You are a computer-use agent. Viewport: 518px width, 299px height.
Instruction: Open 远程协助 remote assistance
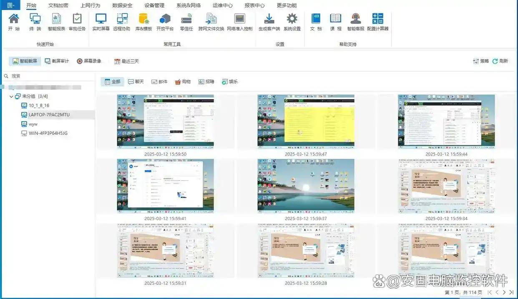122,22
